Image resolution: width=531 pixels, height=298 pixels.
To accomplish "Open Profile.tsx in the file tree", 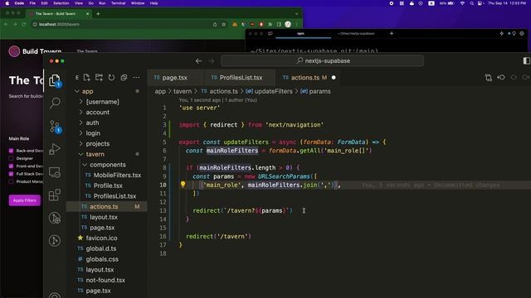I will (107, 185).
